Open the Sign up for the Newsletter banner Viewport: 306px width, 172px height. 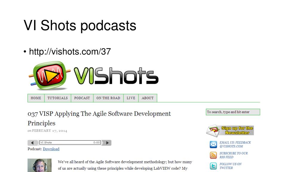pos(230,130)
